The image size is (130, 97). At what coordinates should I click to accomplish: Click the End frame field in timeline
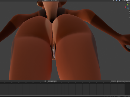pyautogui.click(x=128, y=81)
